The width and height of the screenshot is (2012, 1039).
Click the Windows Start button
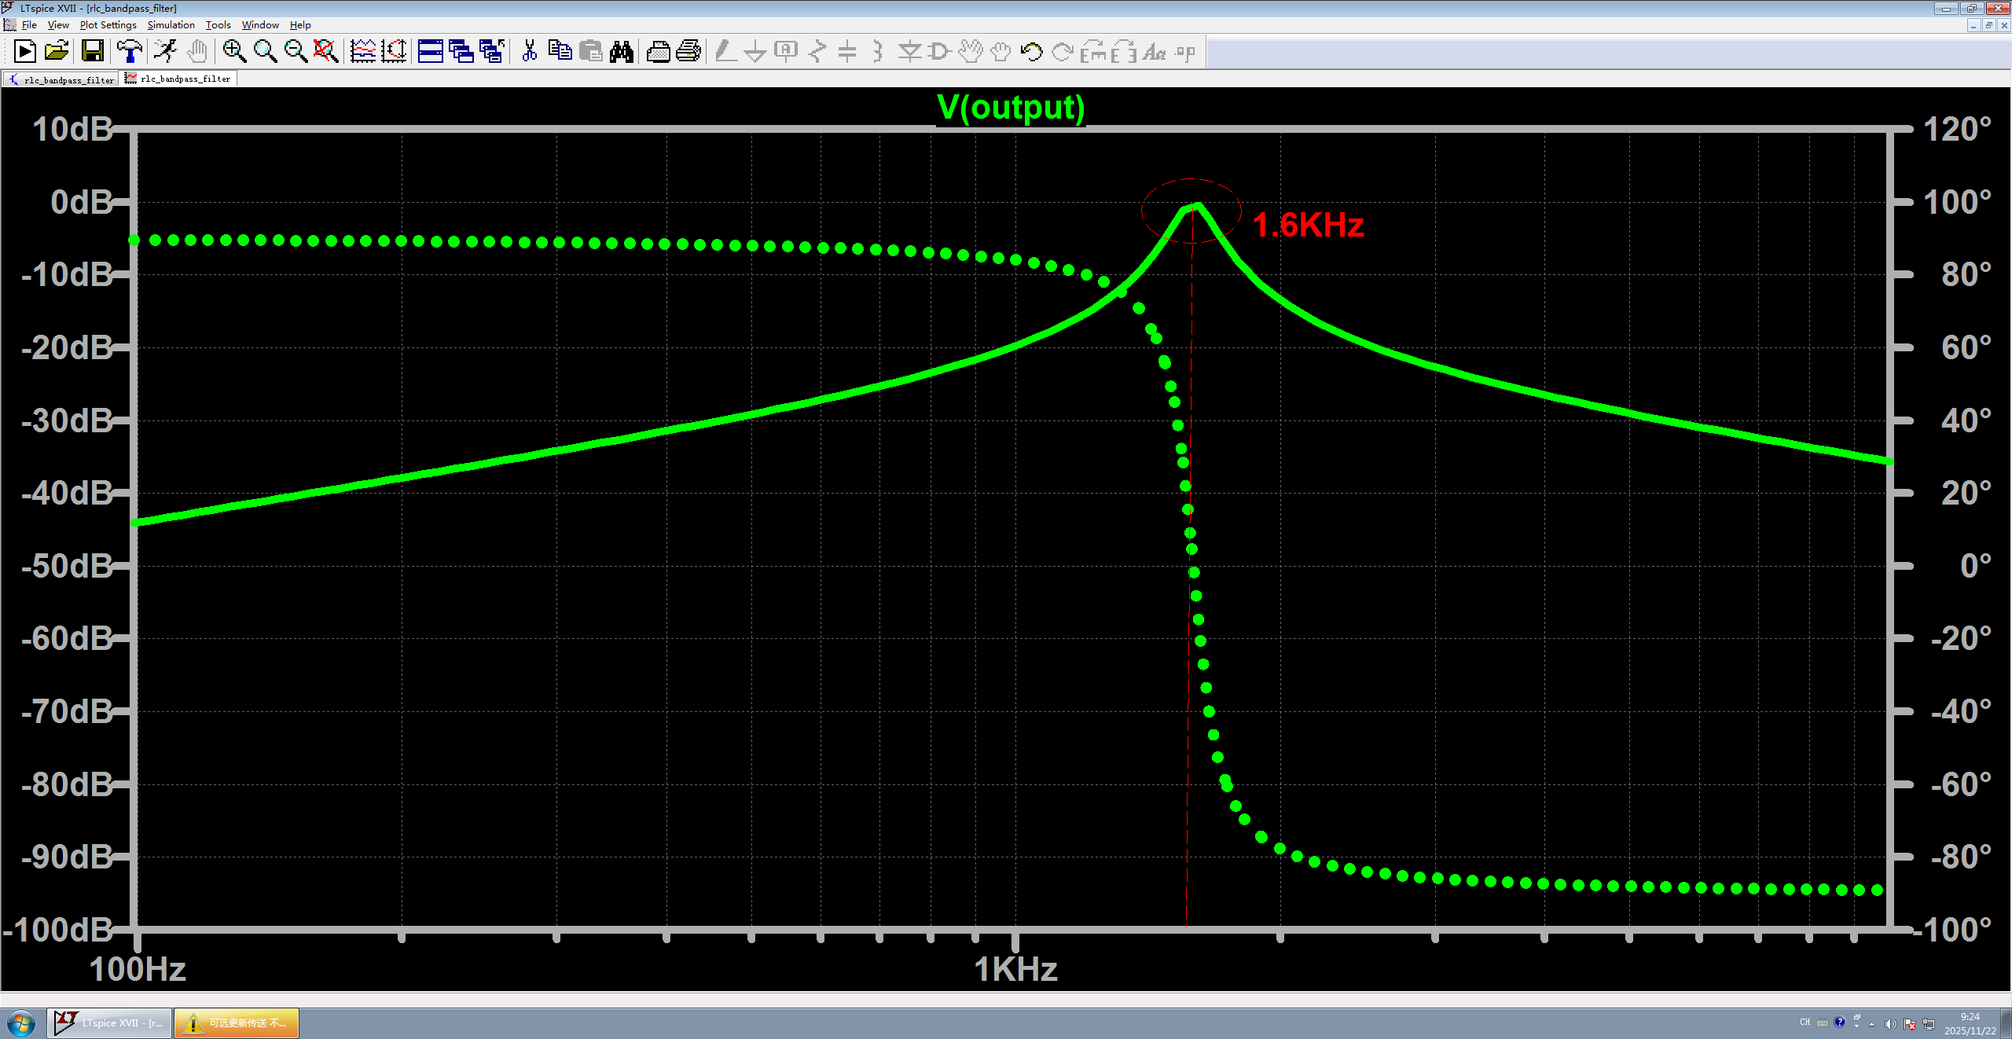point(21,1023)
